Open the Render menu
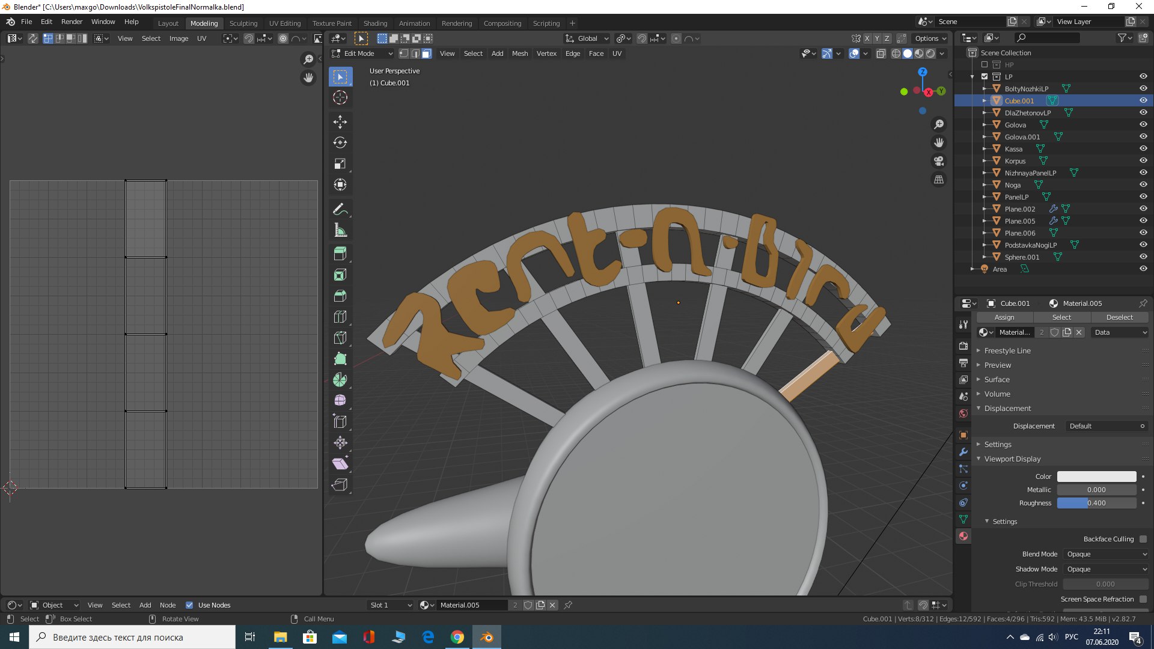Screen dimensions: 1154x649 click(x=72, y=22)
